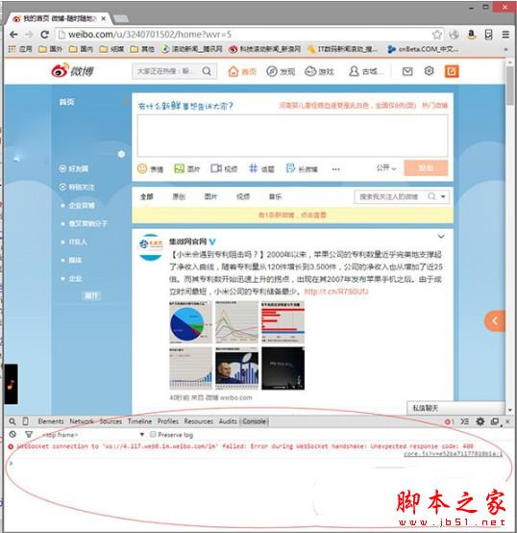Viewport: 517px width, 533px height.
Task: Click into the weibo compose text box
Action: (292, 136)
